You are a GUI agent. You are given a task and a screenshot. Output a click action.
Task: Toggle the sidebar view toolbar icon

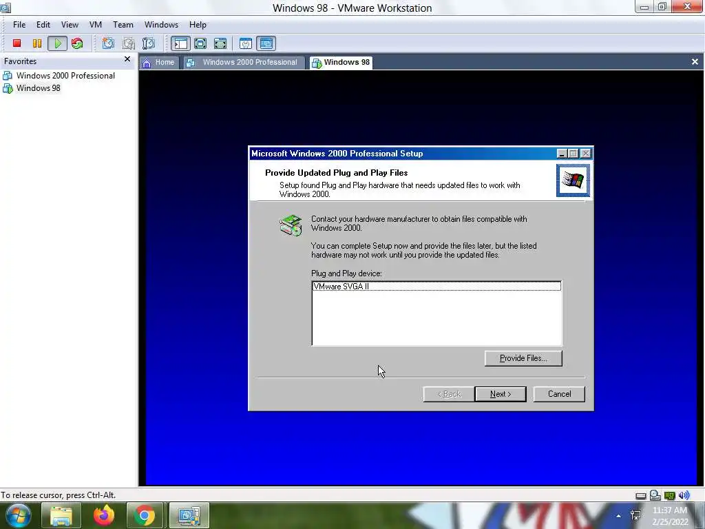pos(180,43)
